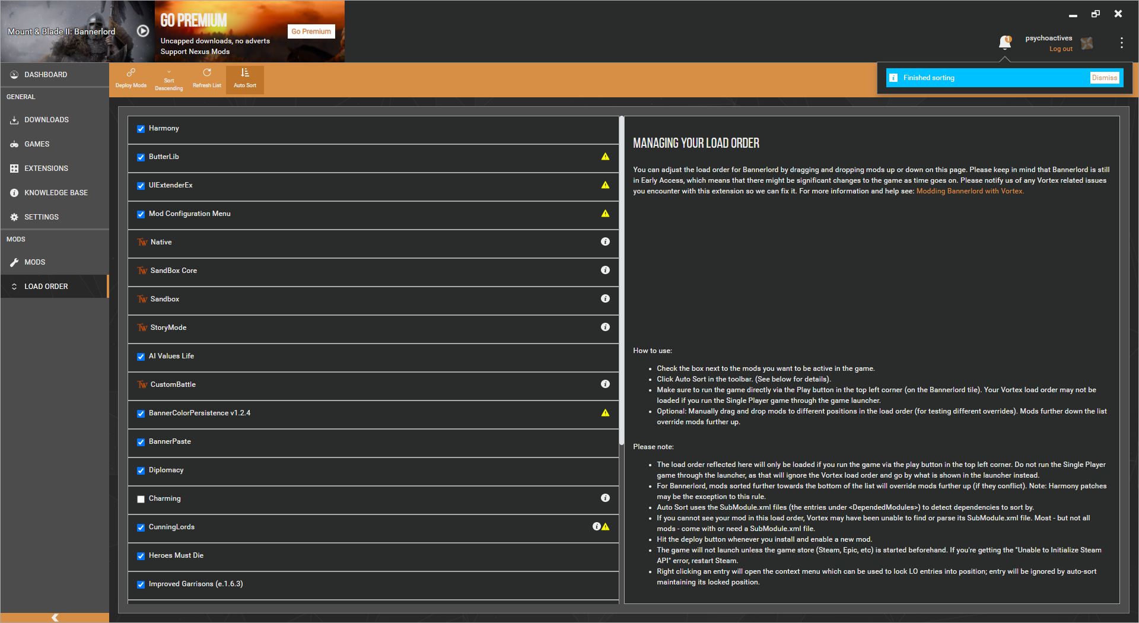This screenshot has width=1139, height=623.
Task: Click the TaleWorlds logo beside SandBox Core
Action: point(142,271)
